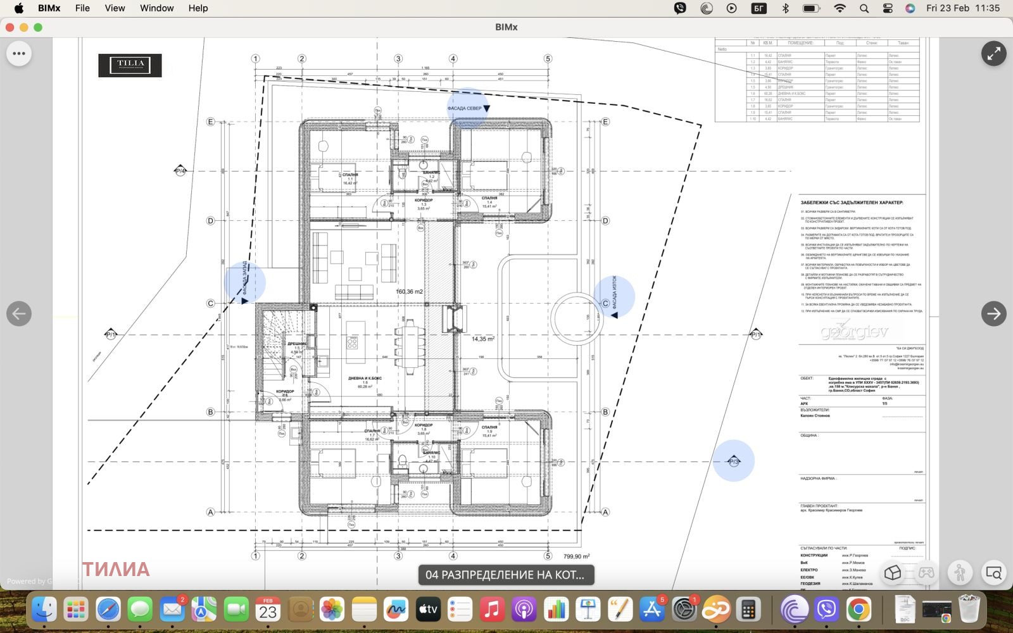This screenshot has width=1013, height=633.
Task: Open the Trash in the Dock
Action: pyautogui.click(x=969, y=610)
